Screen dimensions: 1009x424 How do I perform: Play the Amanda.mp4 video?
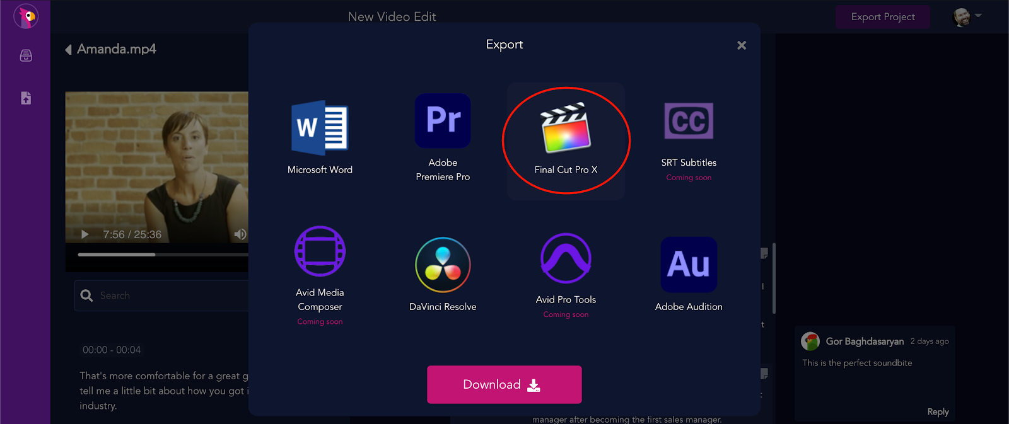[85, 234]
